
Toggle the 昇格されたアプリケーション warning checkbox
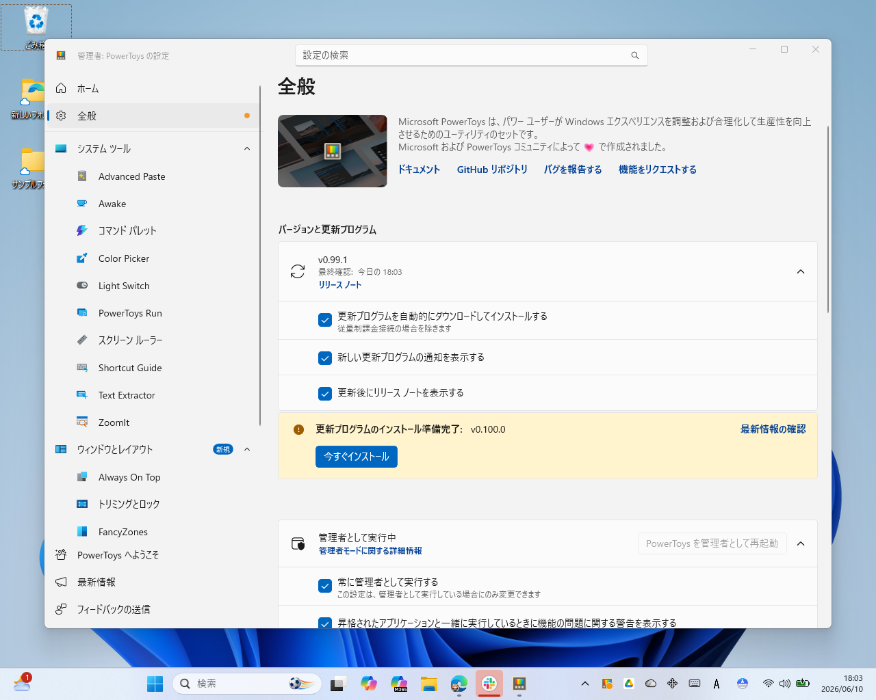325,623
